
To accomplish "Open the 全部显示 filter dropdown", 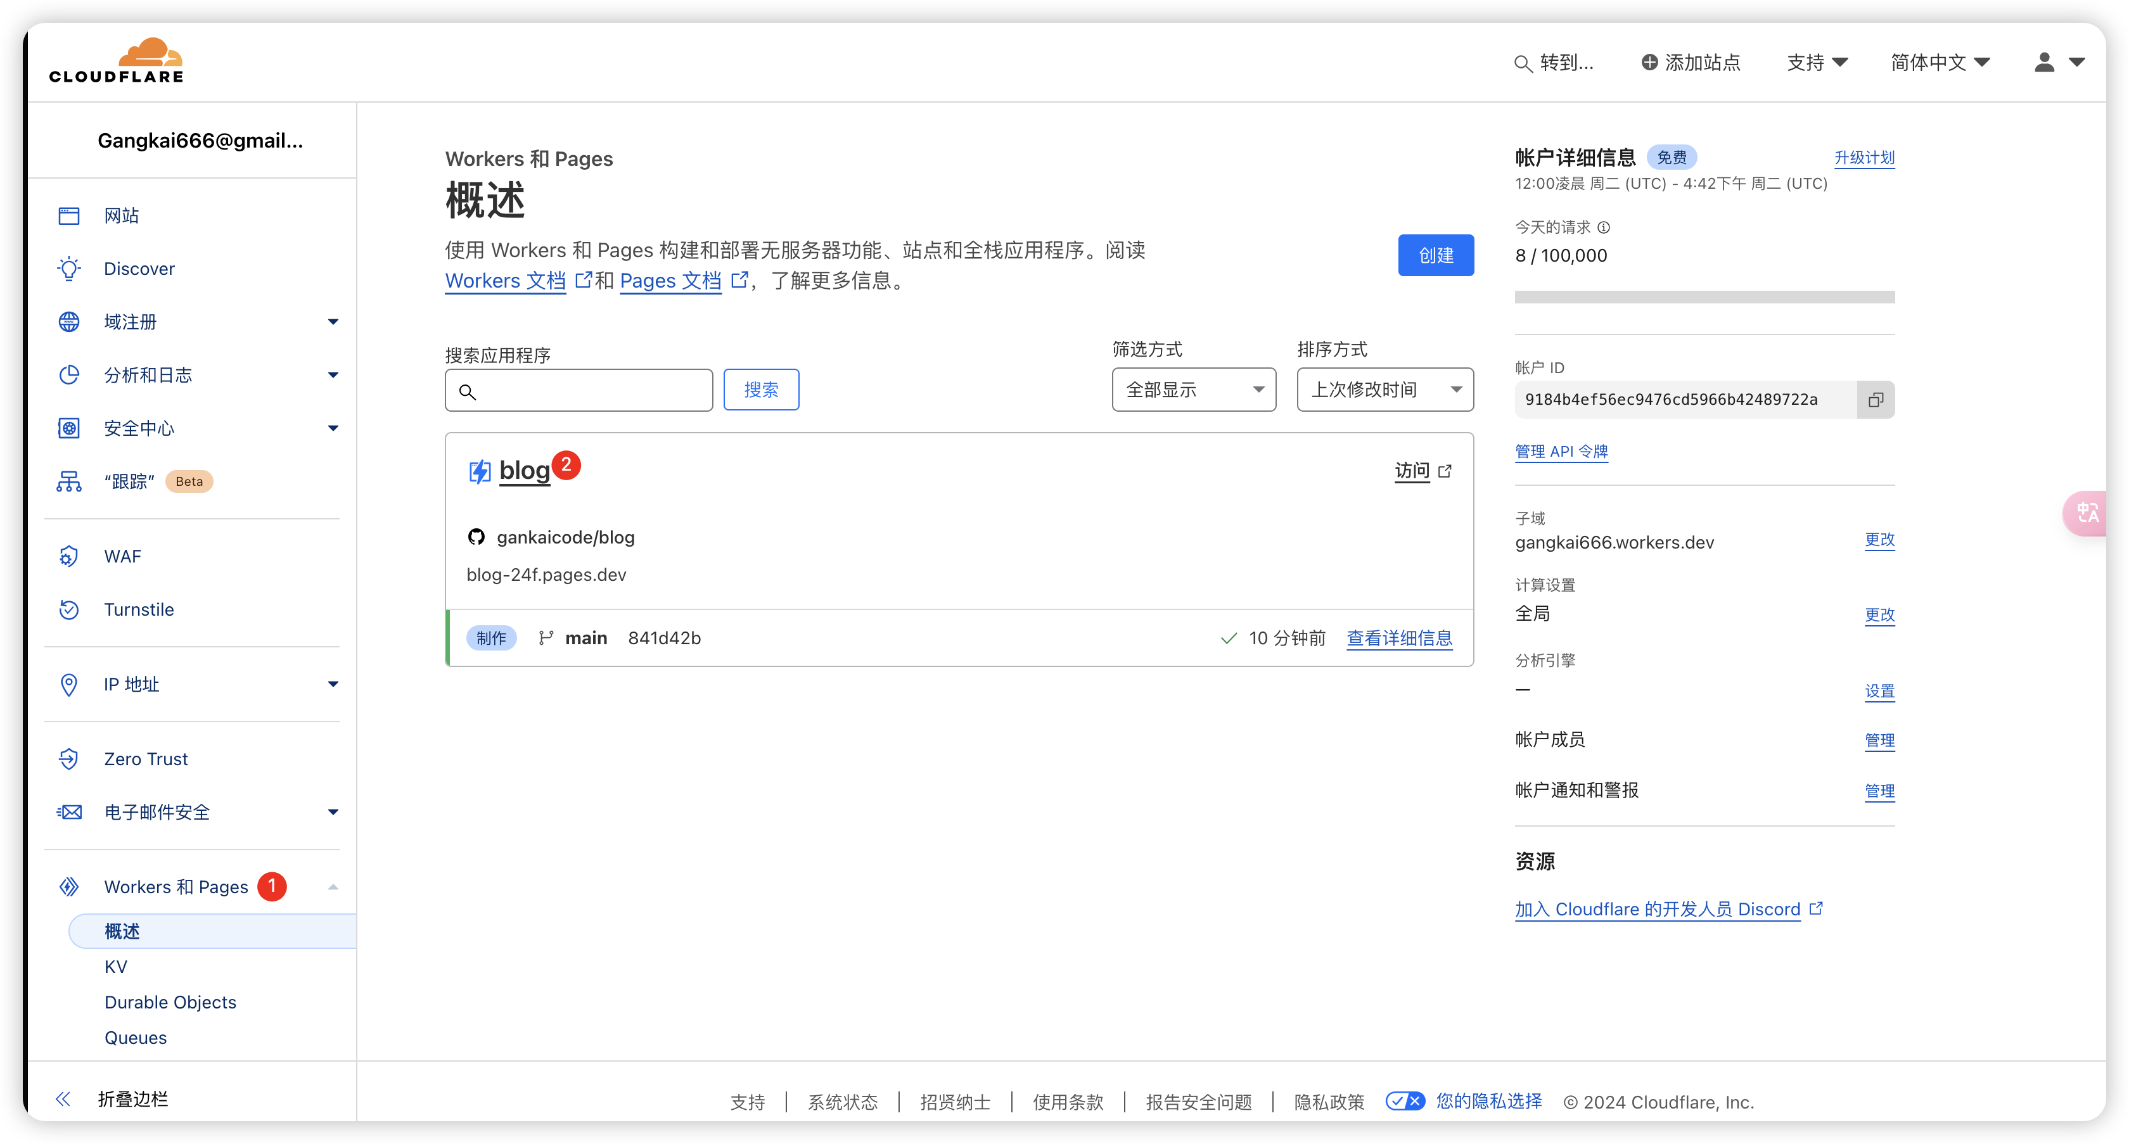I will click(1192, 389).
